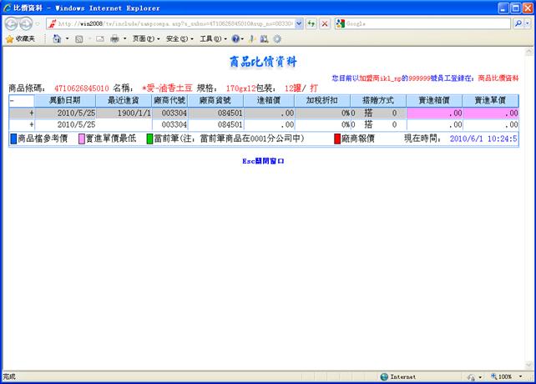
Task: Click the Help question mark icon
Action: pos(236,38)
